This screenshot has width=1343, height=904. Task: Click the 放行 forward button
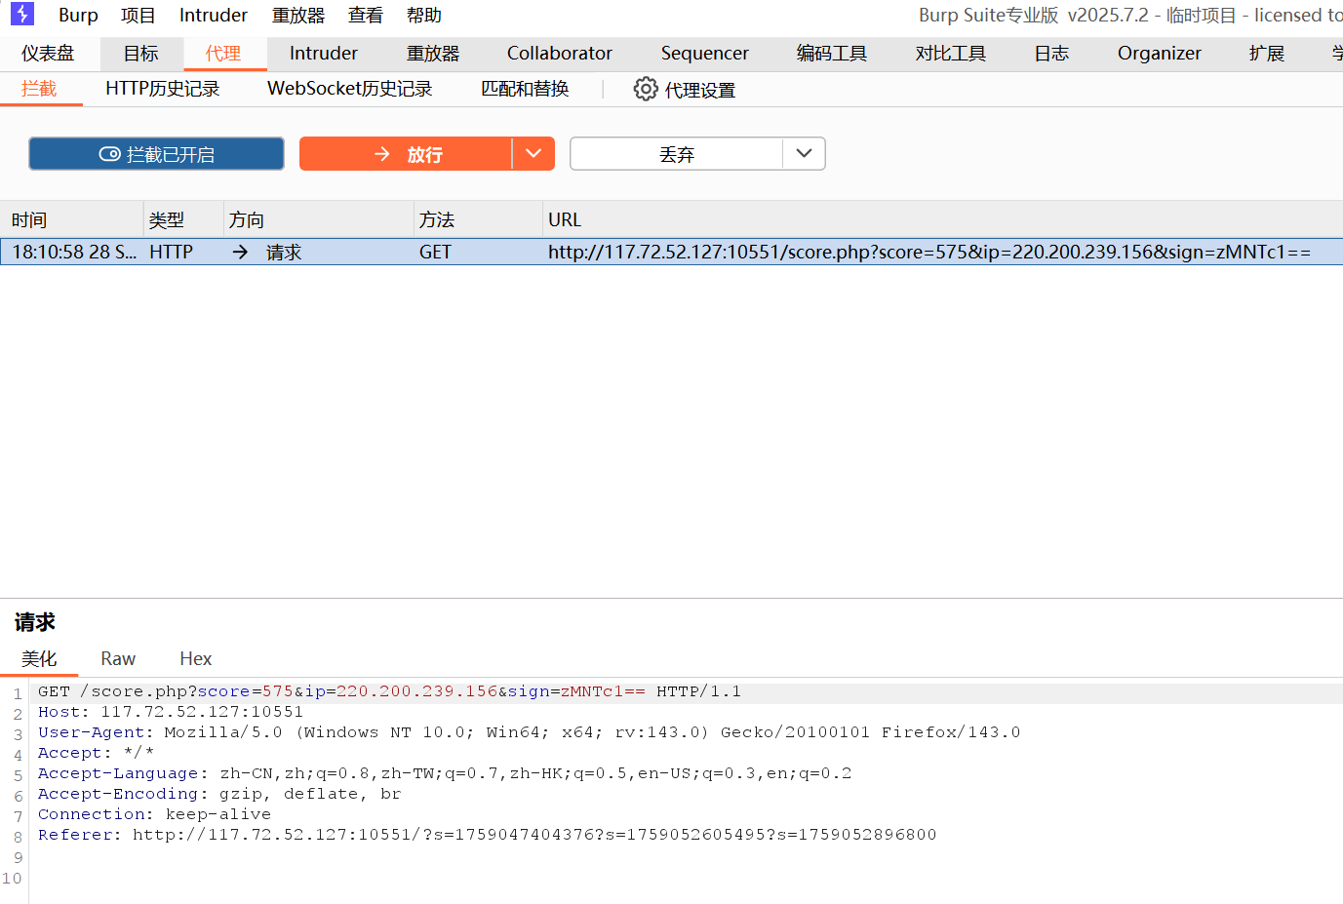pyautogui.click(x=406, y=154)
